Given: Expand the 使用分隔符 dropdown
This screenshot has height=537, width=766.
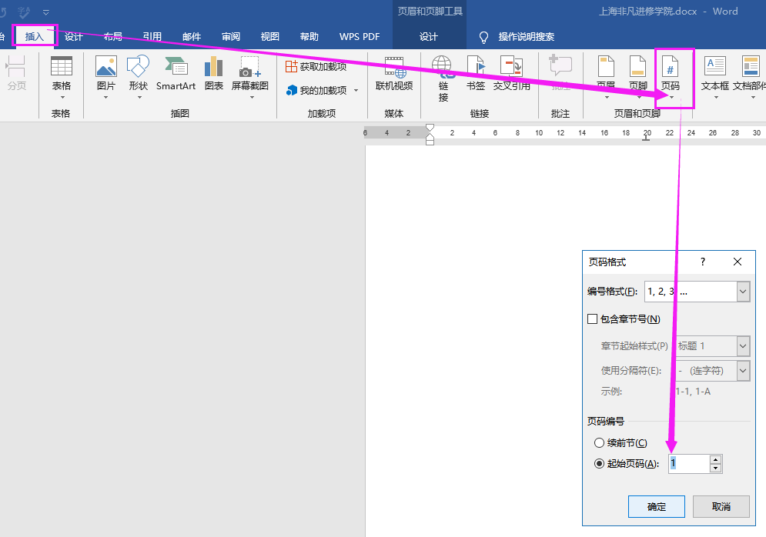Looking at the screenshot, I should pos(741,370).
